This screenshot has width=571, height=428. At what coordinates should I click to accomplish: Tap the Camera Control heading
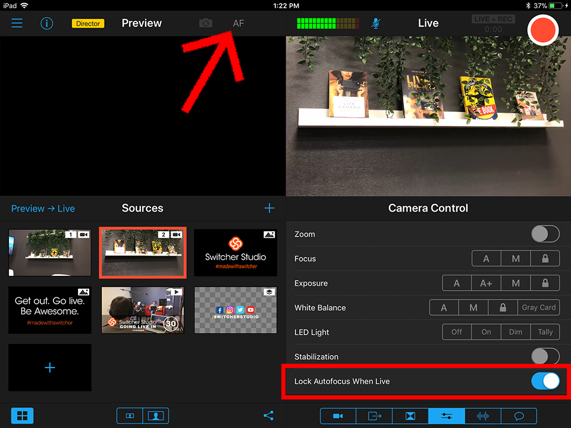point(428,208)
